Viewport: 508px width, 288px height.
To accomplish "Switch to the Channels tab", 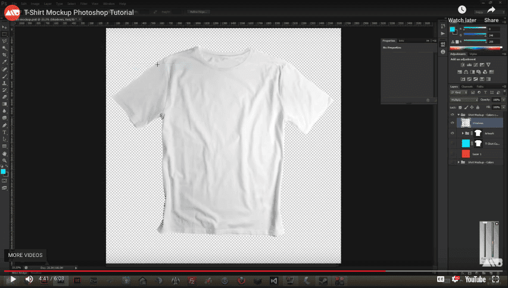I will [x=467, y=86].
